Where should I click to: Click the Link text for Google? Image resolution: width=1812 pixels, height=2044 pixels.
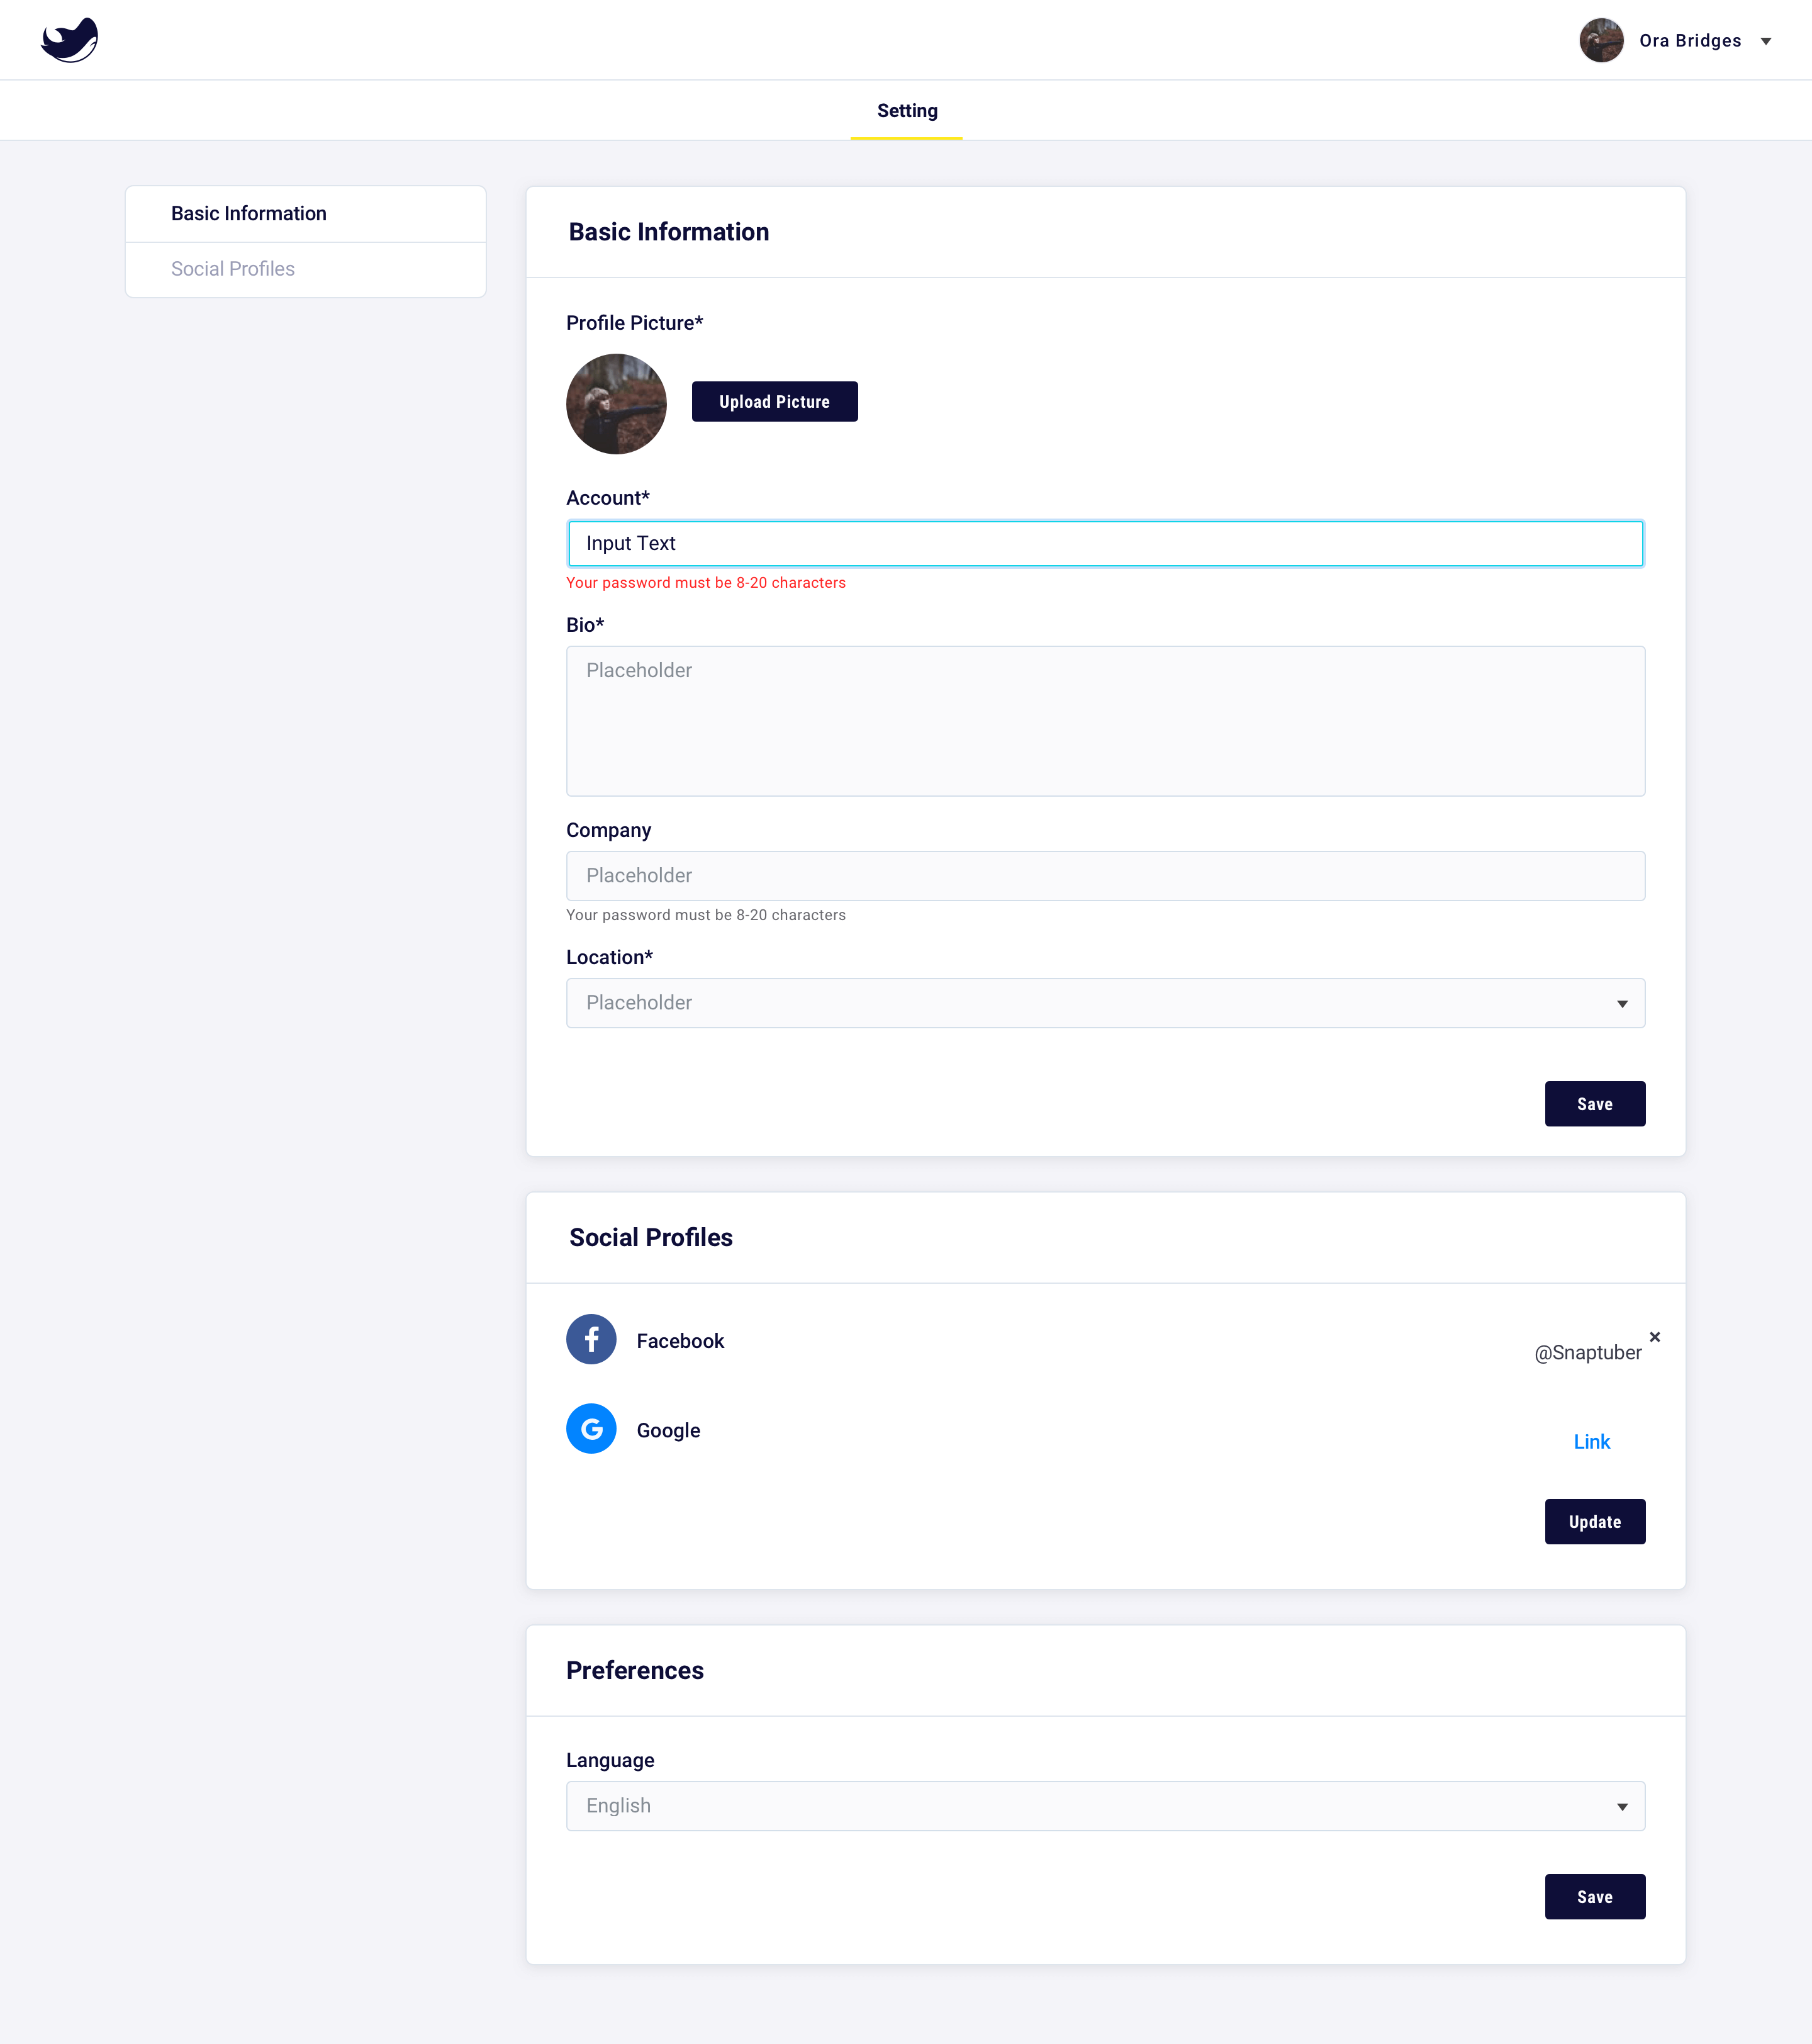1592,1442
